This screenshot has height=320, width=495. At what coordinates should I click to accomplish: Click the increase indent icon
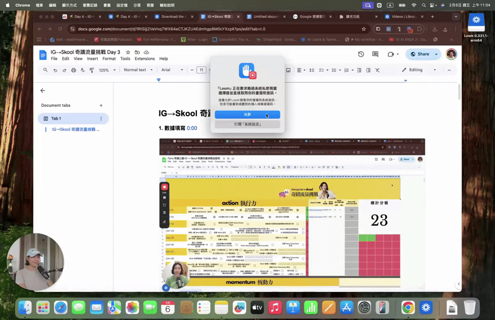(368, 70)
